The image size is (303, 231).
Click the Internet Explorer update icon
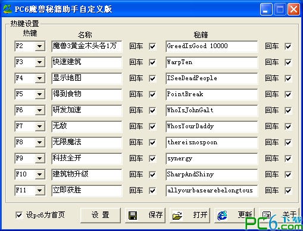click(222, 216)
